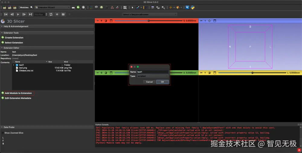
Task: Click the Name field containing test1
Action: (153, 72)
